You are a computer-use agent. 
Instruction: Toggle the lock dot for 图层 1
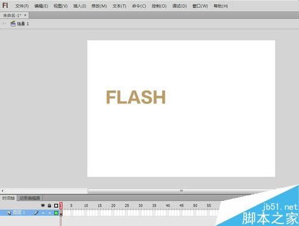(50, 213)
